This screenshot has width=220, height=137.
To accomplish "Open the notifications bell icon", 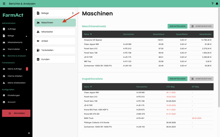I will point(217,4).
